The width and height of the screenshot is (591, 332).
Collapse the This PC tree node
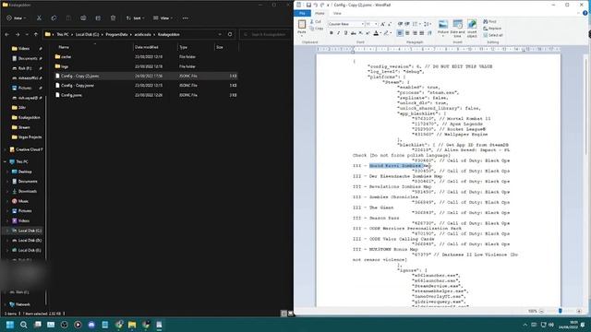[6, 161]
